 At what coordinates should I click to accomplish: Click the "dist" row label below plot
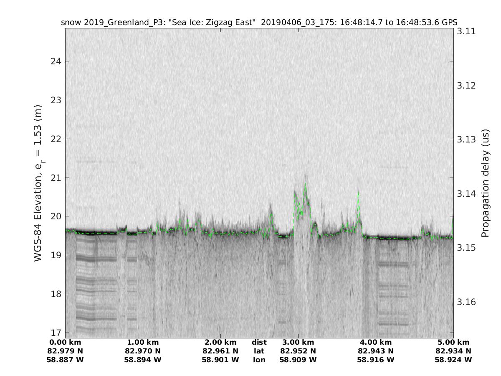tap(259, 342)
